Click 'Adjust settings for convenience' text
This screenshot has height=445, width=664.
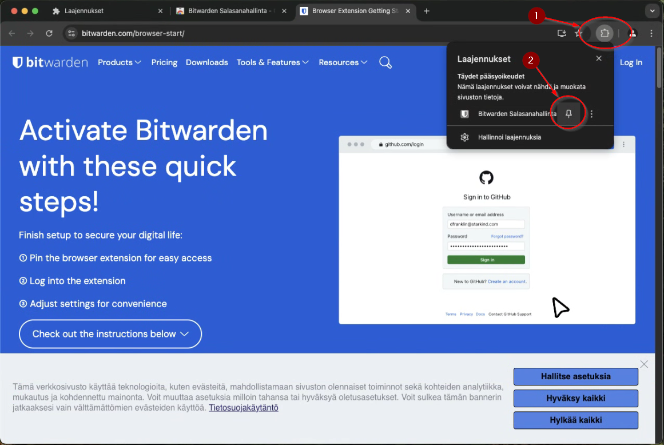pos(98,304)
